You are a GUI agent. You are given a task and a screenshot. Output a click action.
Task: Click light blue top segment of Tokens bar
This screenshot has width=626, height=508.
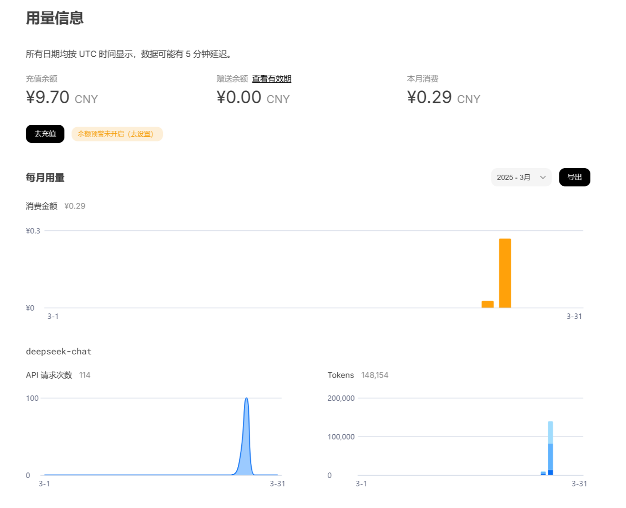[550, 432]
